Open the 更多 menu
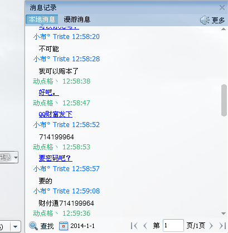228x233 pixels. tap(218, 20)
